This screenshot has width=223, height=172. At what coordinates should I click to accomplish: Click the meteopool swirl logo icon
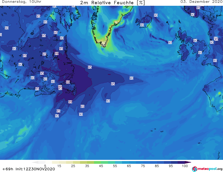tap(194, 169)
